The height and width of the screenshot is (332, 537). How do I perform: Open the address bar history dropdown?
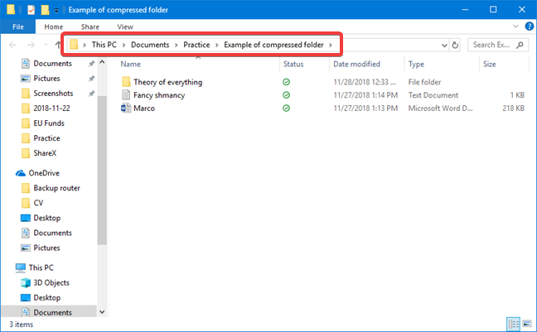tap(444, 46)
